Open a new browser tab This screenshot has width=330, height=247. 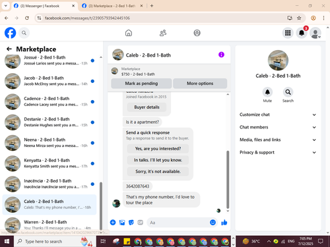tap(152, 6)
